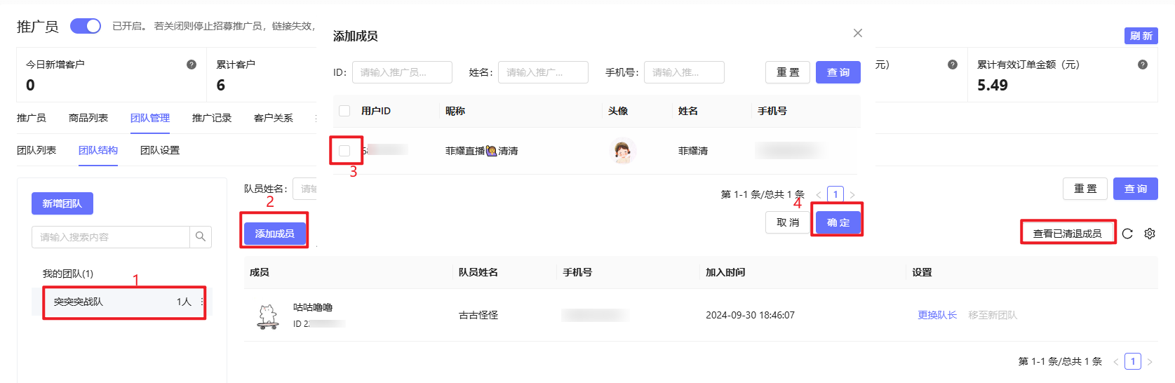Open the table settings gear icon
The image size is (1175, 383).
click(1150, 234)
